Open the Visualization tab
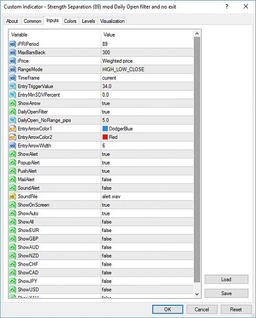The image size is (256, 318). [x=112, y=21]
